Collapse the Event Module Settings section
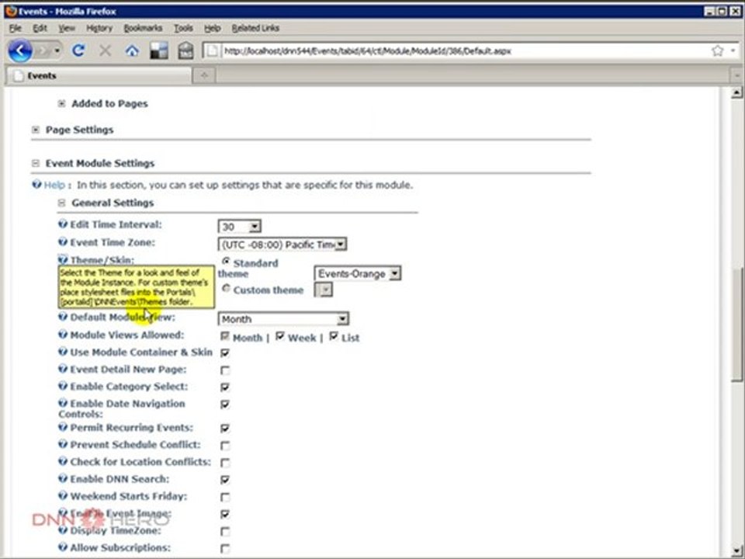 pyautogui.click(x=36, y=163)
